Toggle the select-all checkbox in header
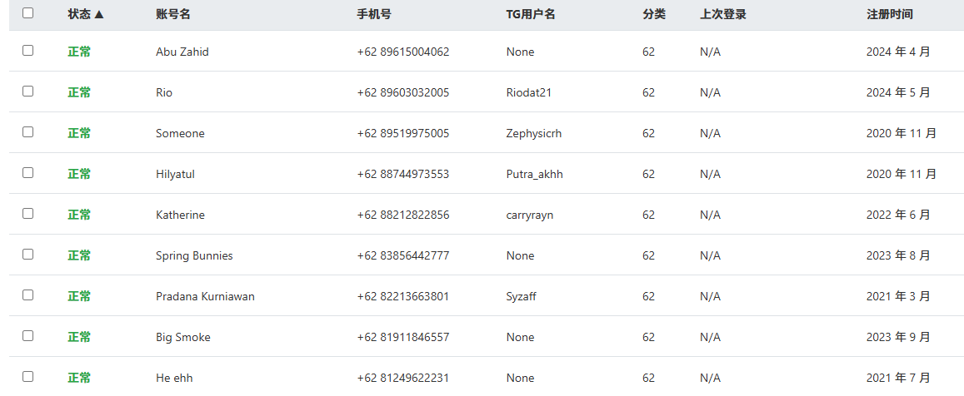 [x=28, y=13]
